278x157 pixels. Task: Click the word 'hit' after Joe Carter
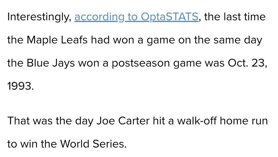(159, 121)
